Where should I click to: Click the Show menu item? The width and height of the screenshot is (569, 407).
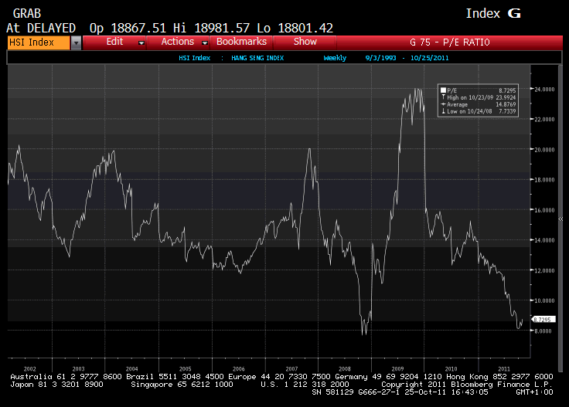(305, 42)
